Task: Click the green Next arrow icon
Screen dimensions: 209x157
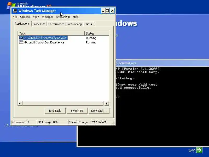Action: (199, 150)
